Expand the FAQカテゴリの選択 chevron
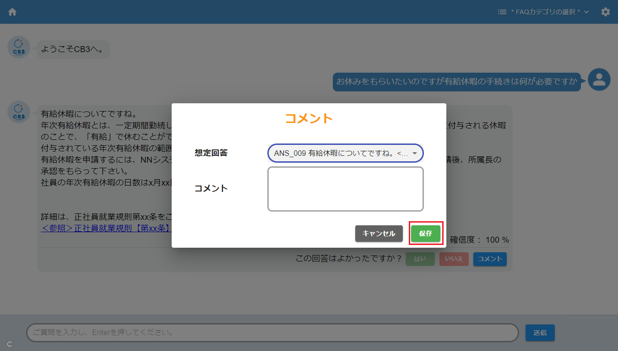 click(586, 12)
